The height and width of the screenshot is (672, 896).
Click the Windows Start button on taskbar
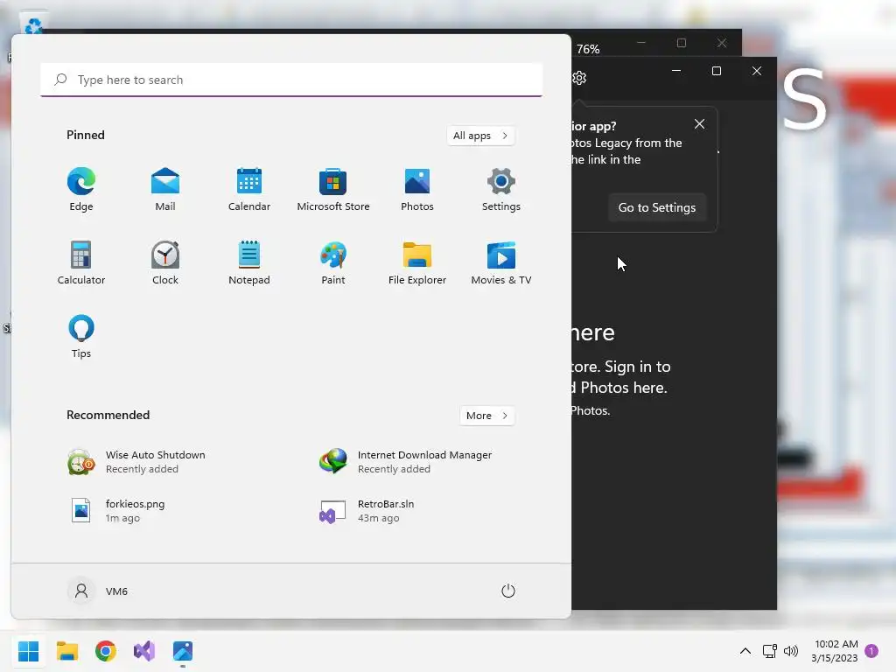pyautogui.click(x=28, y=651)
